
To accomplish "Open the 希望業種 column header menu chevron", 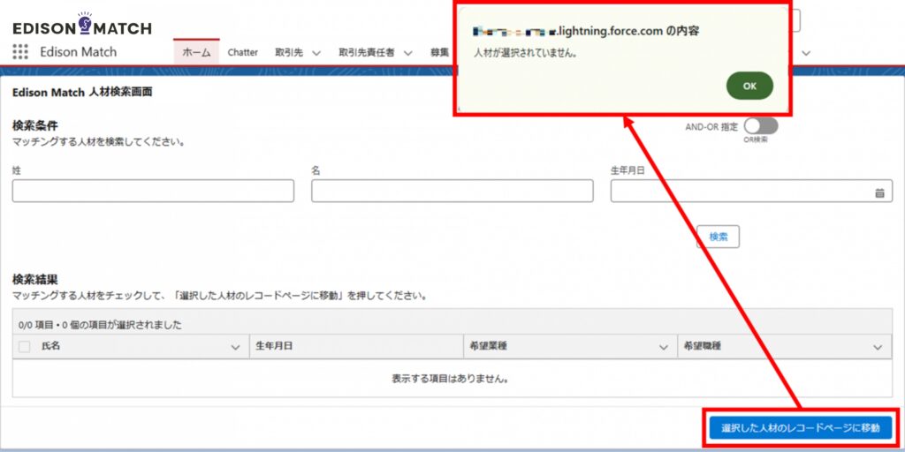I will coord(664,348).
